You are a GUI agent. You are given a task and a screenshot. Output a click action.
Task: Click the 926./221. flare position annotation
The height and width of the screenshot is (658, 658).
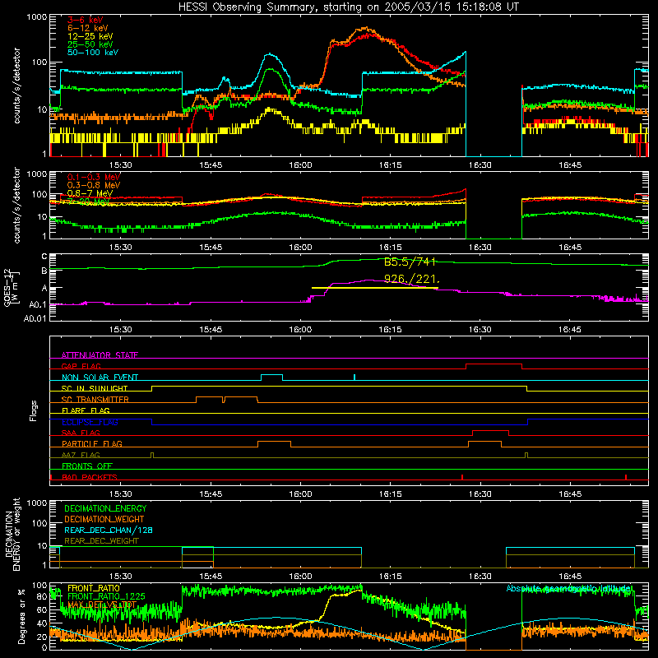point(412,278)
